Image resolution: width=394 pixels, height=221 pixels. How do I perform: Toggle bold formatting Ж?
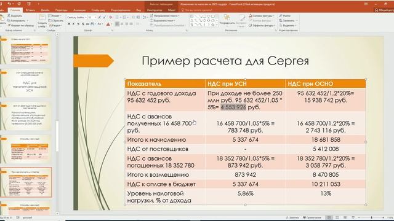tap(69, 24)
